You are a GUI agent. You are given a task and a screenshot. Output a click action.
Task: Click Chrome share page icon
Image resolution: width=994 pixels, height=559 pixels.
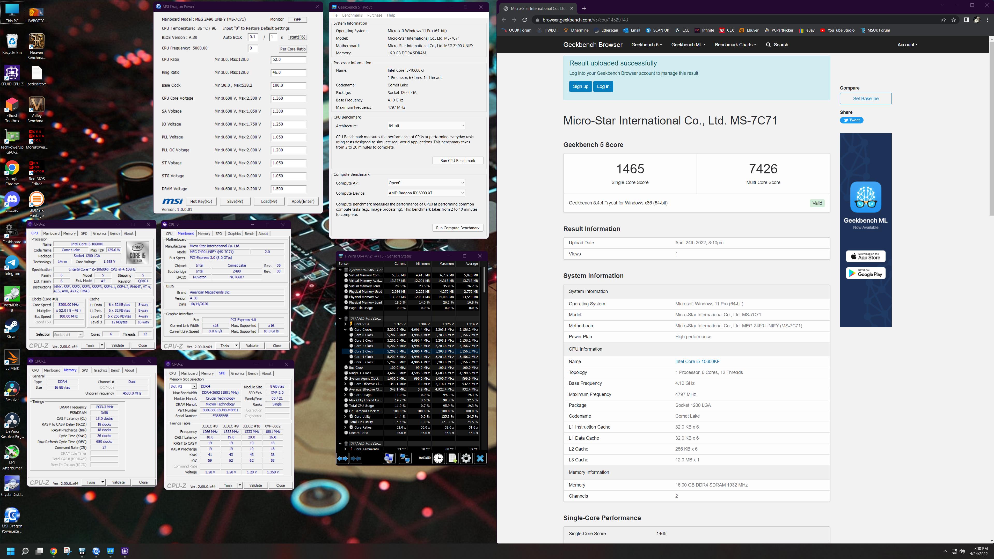[943, 20]
